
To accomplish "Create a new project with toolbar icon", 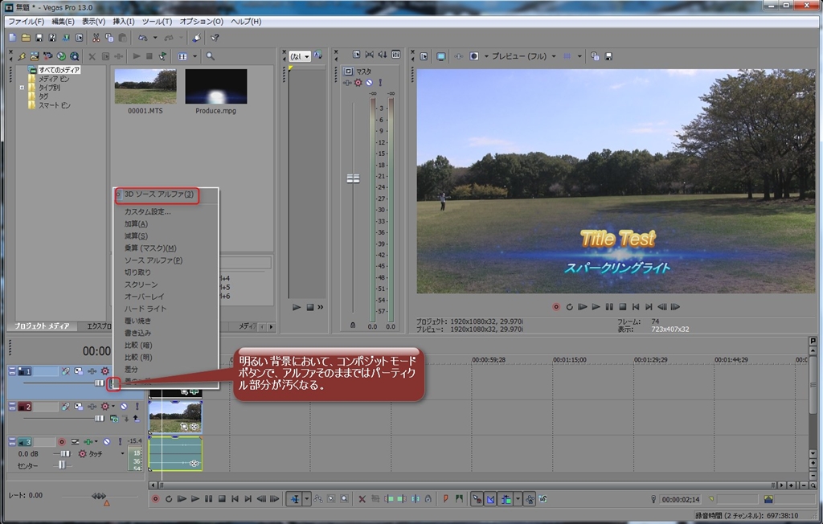I will 13,38.
